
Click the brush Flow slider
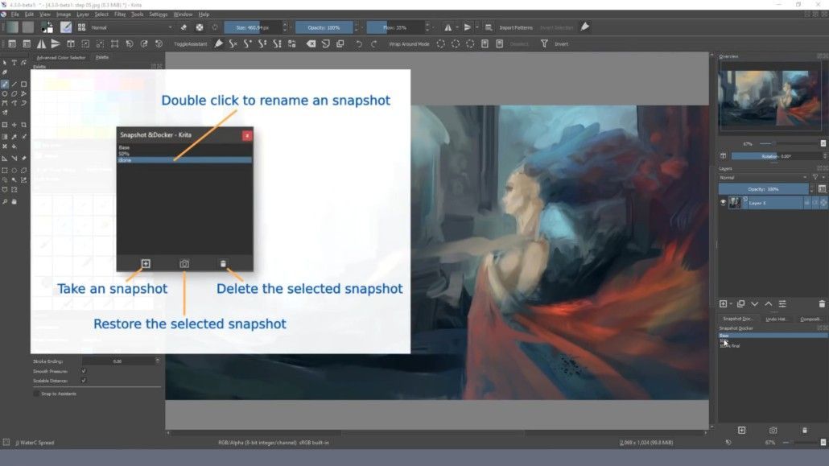tap(395, 27)
